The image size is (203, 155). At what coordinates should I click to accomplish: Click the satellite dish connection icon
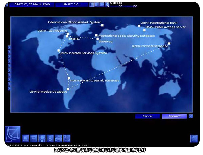pyautogui.click(x=13, y=134)
